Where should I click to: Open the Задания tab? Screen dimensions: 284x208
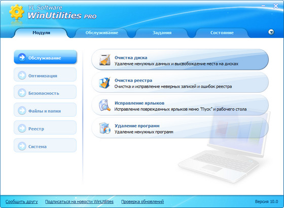(162, 33)
